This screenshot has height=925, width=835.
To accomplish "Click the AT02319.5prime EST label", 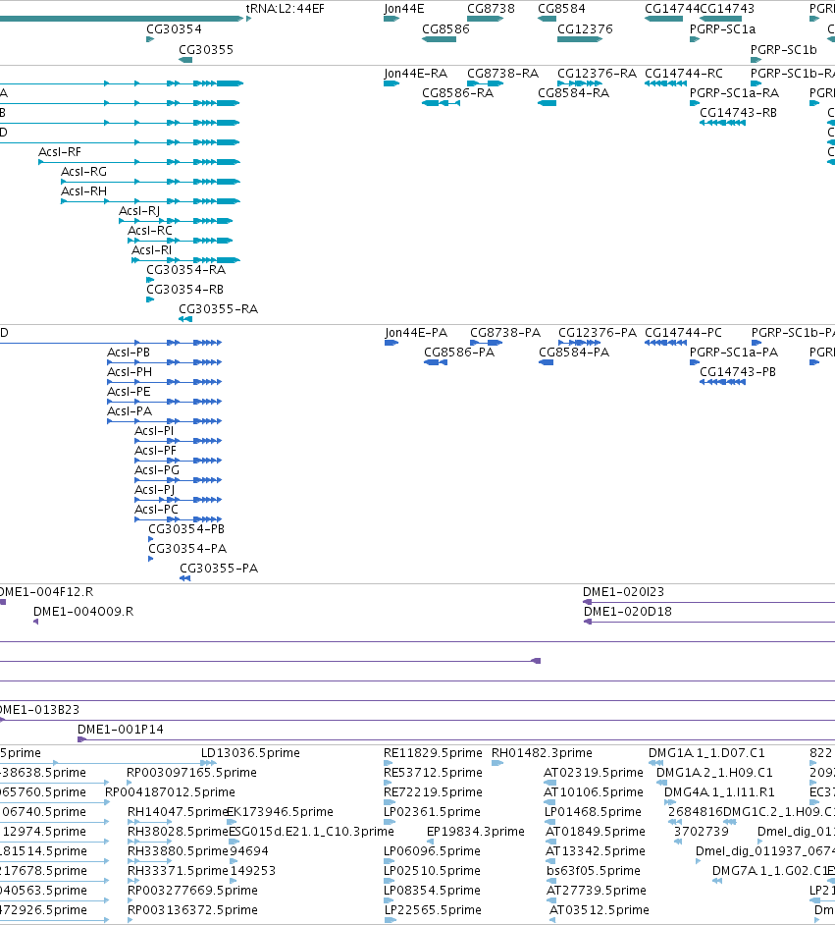I will [594, 772].
